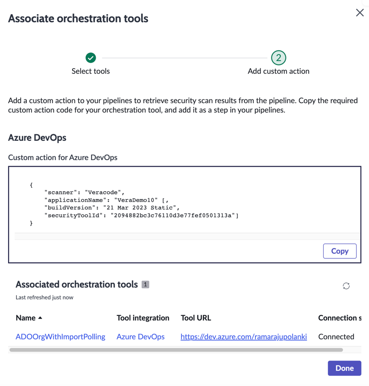369x386 pixels.
Task: Click the applicationName VeraDemo10 code line
Action: point(106,200)
